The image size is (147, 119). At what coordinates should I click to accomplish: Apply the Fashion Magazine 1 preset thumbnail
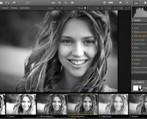click(52, 104)
